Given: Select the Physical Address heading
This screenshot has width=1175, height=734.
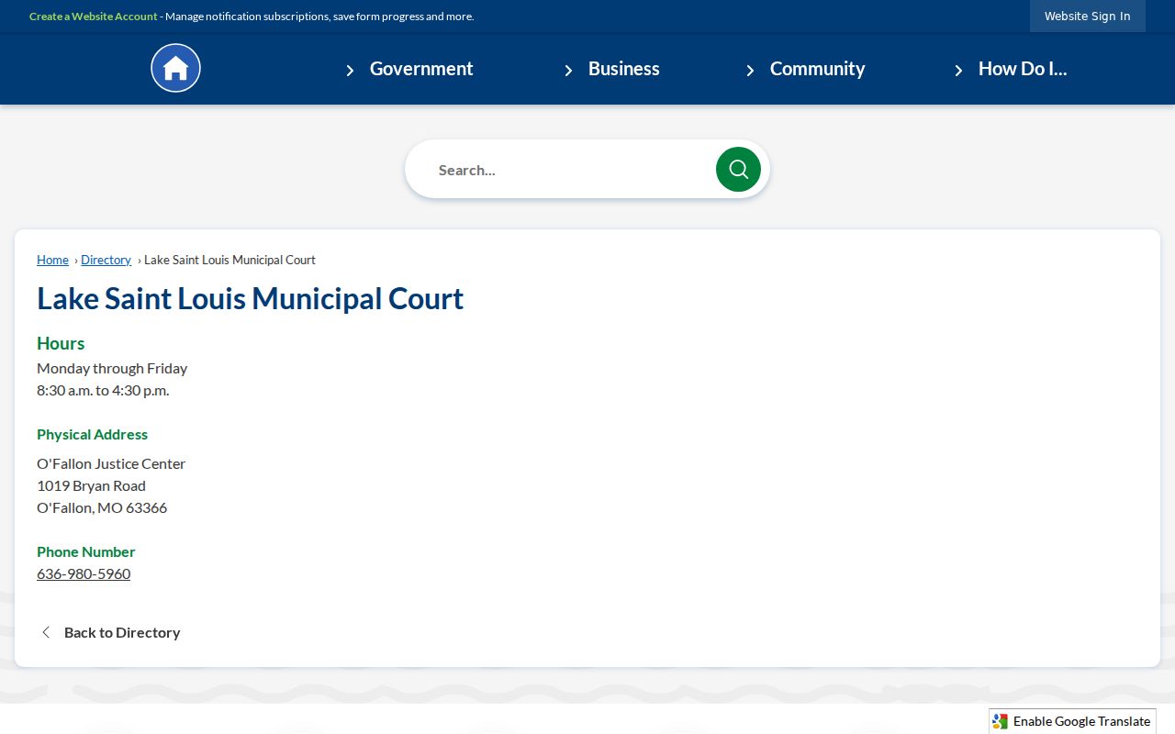Looking at the screenshot, I should click(x=92, y=434).
